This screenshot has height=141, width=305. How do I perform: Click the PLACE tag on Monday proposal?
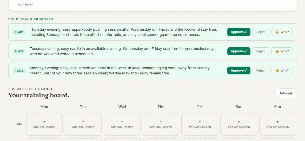[x=19, y=71]
